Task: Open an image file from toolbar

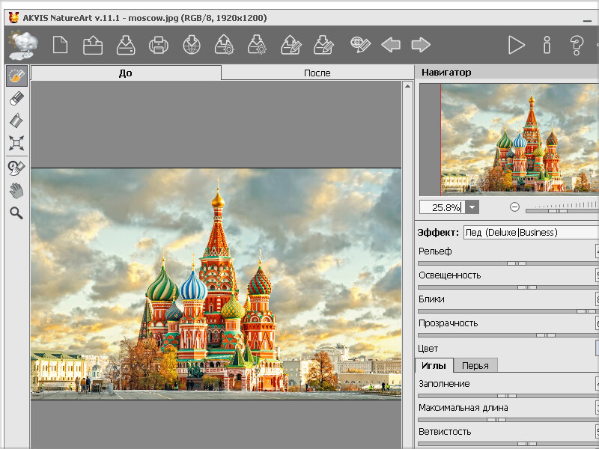Action: coord(93,45)
